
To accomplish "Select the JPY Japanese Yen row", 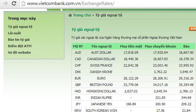I will (x=133, y=104).
